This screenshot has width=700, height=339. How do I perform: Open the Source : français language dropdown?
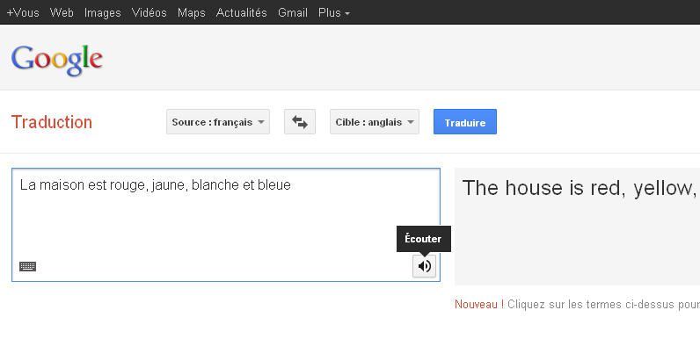(x=218, y=122)
